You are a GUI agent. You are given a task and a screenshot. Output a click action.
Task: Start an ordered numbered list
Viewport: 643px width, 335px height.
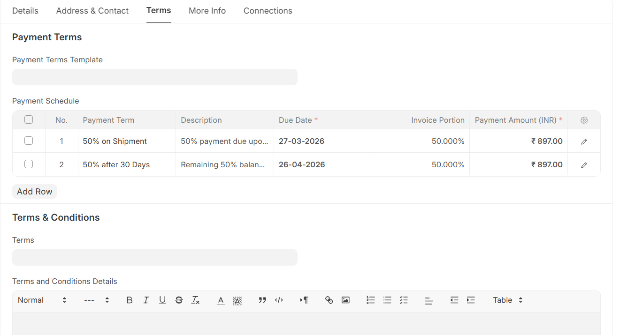point(371,300)
